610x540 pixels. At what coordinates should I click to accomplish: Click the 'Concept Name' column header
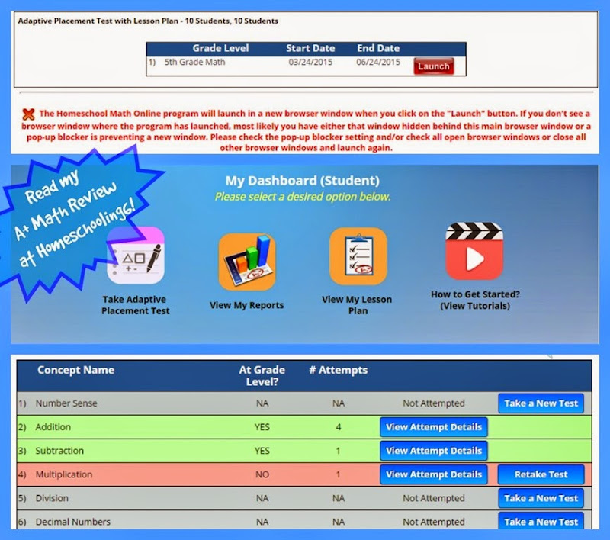coord(75,370)
